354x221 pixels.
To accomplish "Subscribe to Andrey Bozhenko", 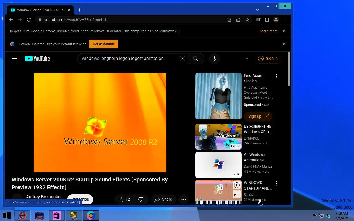I will pos(80,199).
